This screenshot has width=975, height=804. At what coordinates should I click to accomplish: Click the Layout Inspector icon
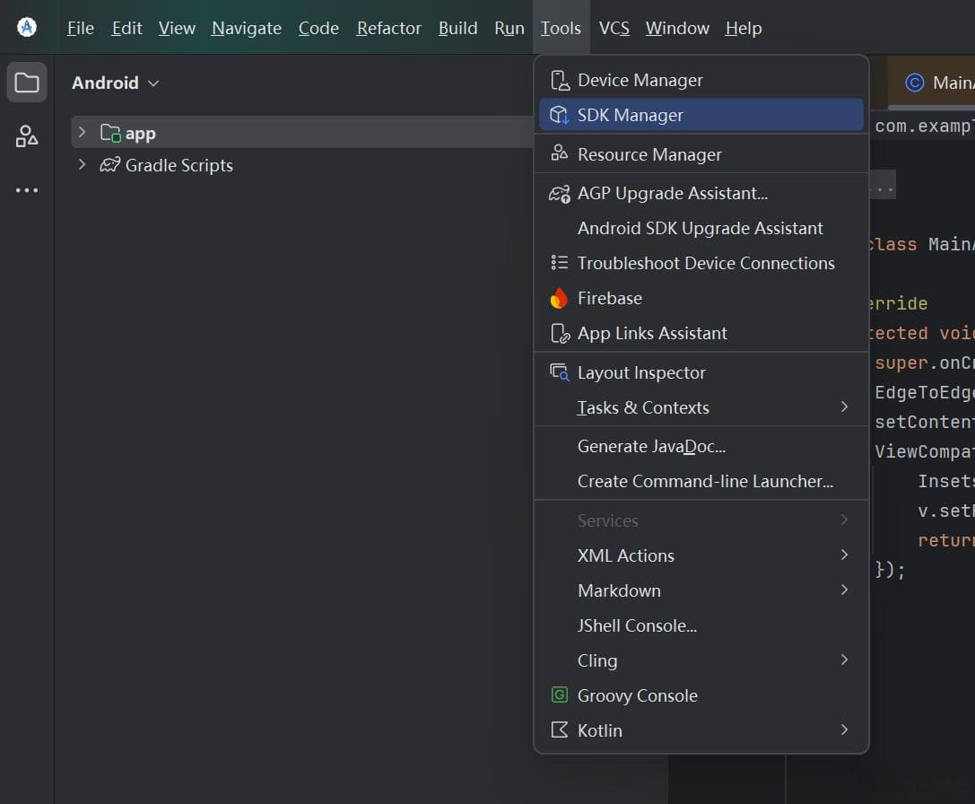click(560, 372)
